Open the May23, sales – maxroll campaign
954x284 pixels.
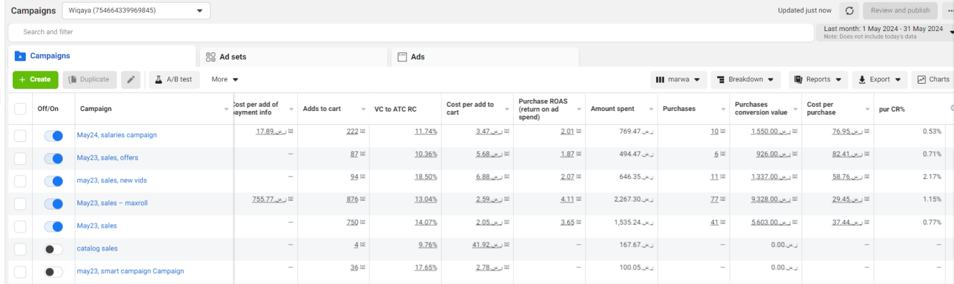click(112, 203)
